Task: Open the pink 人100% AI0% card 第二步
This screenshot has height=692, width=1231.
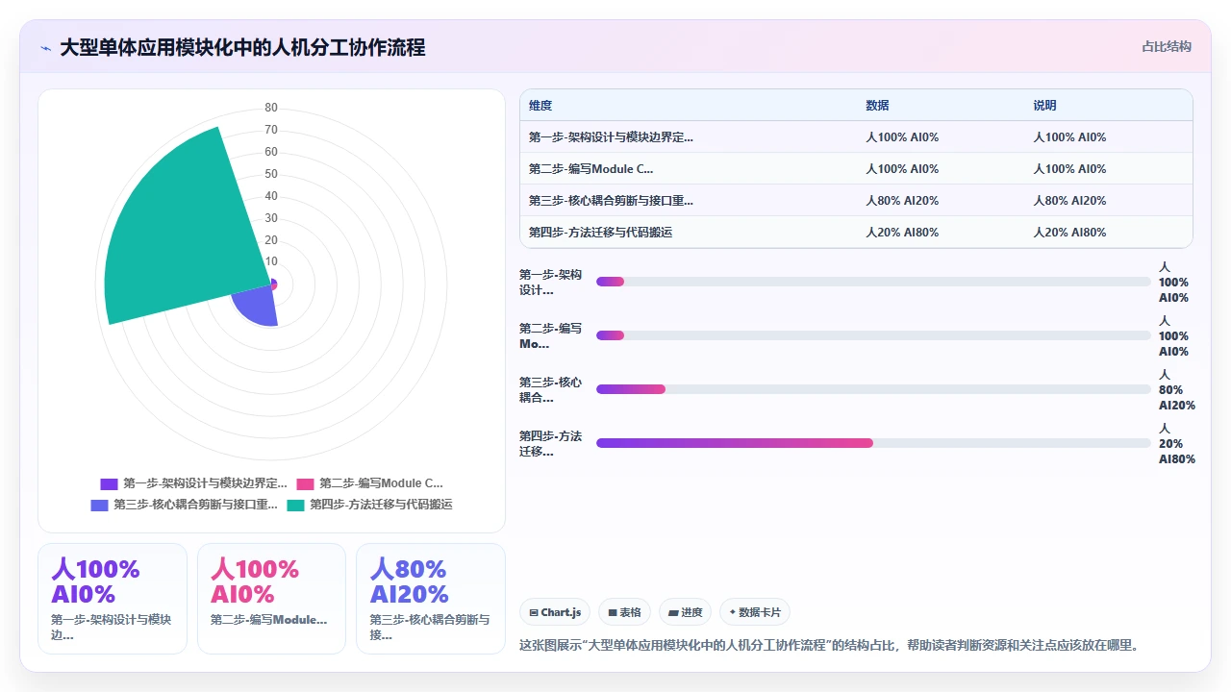Action: pos(271,599)
